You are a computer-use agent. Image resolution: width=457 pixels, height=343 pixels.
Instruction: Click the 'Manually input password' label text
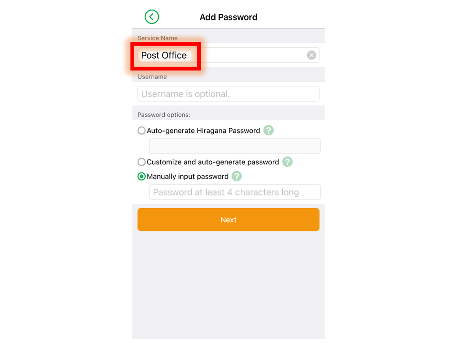pyautogui.click(x=188, y=176)
